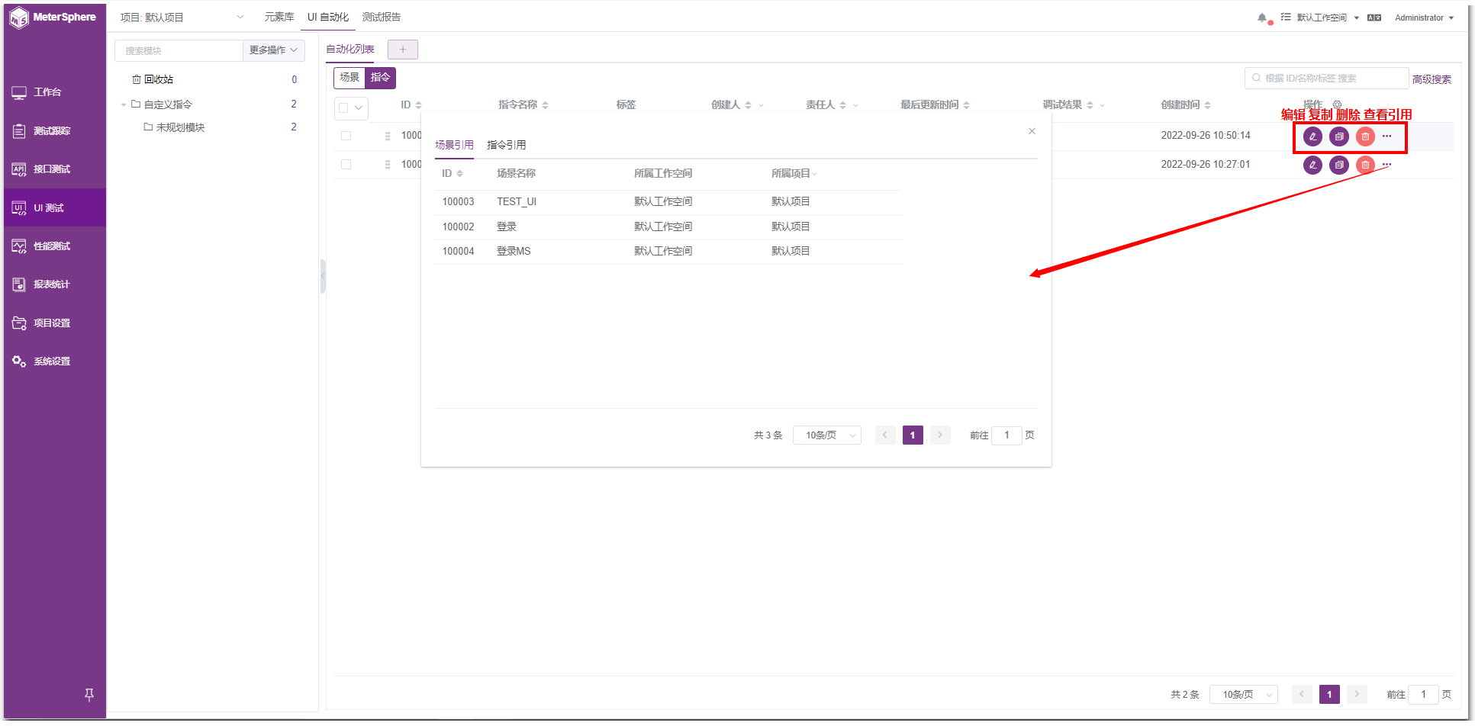Click the plus button to add tab
Screen dimensions: 1475x726
(x=403, y=50)
